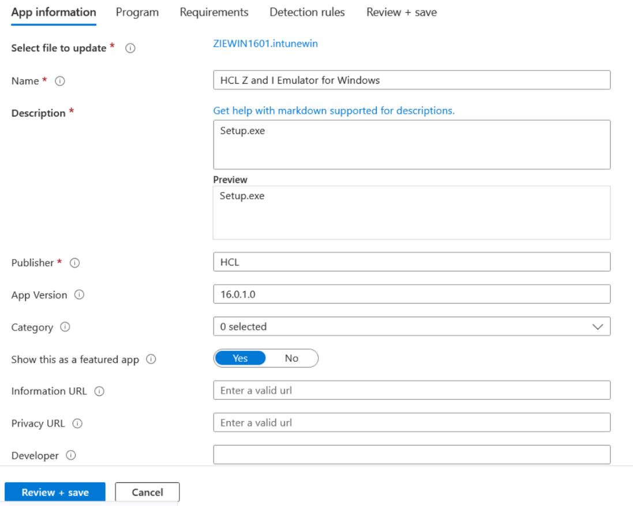The image size is (633, 506).
Task: Select Yes on featured app toggle
Action: pyautogui.click(x=240, y=358)
